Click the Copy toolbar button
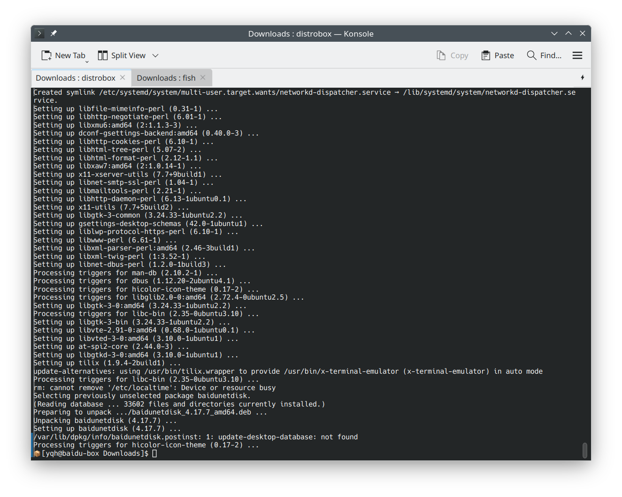Viewport: 622px width, 497px height. tap(453, 55)
